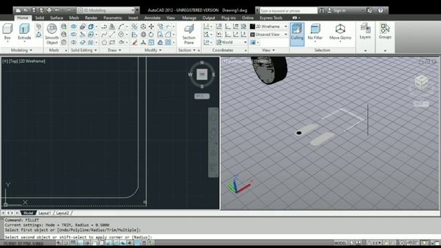Click the East compass direction on ViewCube
The height and width of the screenshot is (248, 441).
click(214, 74)
